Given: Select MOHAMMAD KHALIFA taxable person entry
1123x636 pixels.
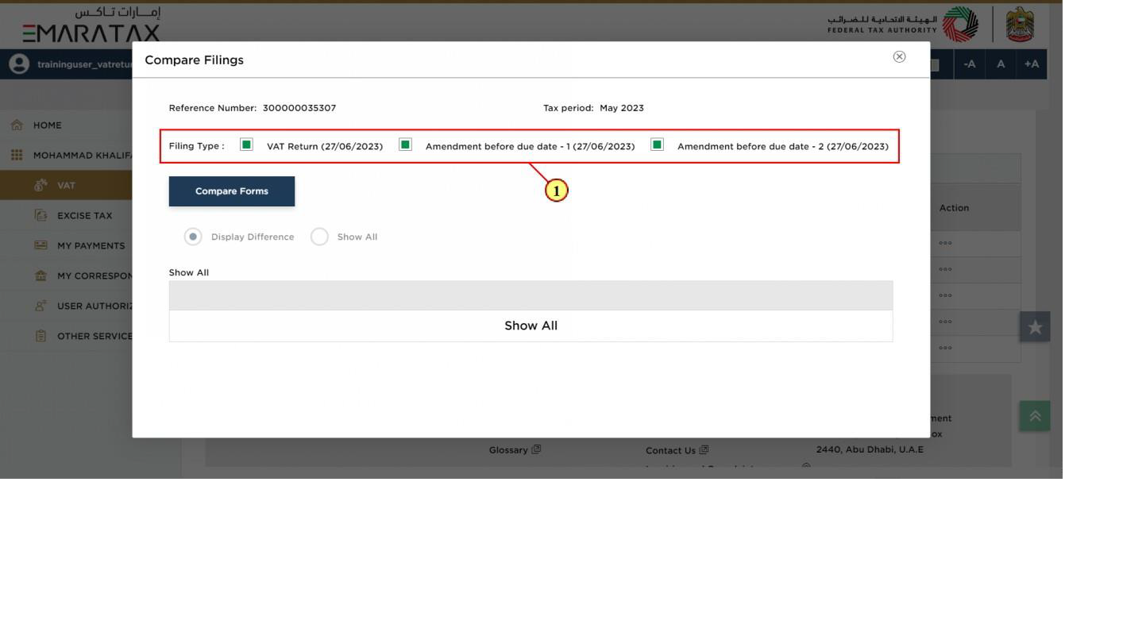Looking at the screenshot, I should coord(83,155).
